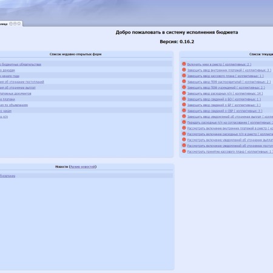Open recent form ending 'об уточнении поступлений'
This screenshot has width=273, height=273.
coord(22,82)
